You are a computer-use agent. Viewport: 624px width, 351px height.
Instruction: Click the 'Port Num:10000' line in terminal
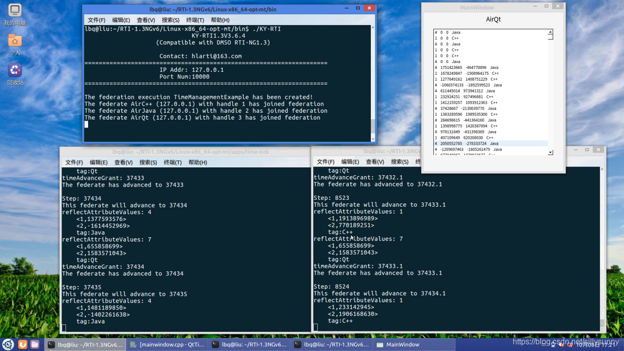pos(184,76)
